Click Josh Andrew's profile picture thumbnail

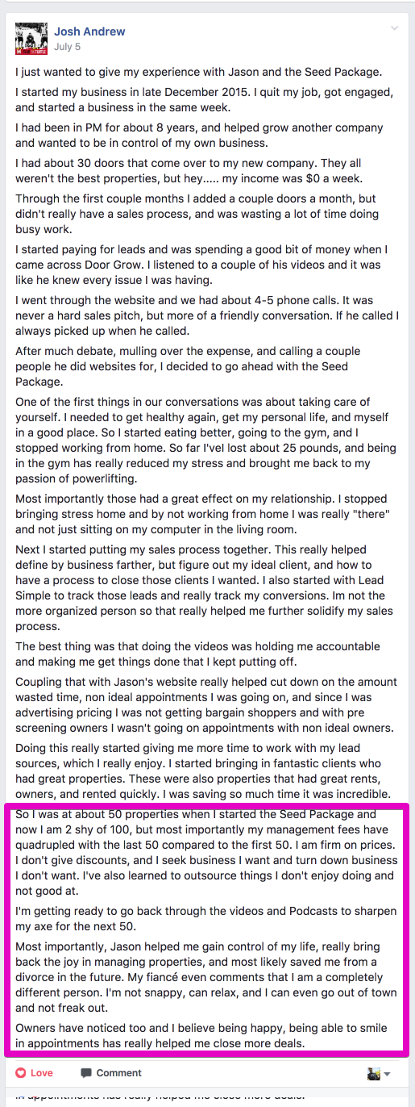(31, 39)
